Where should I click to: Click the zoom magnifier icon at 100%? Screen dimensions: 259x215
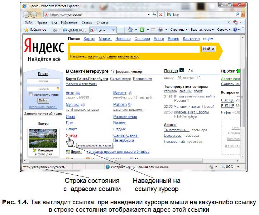(x=223, y=166)
